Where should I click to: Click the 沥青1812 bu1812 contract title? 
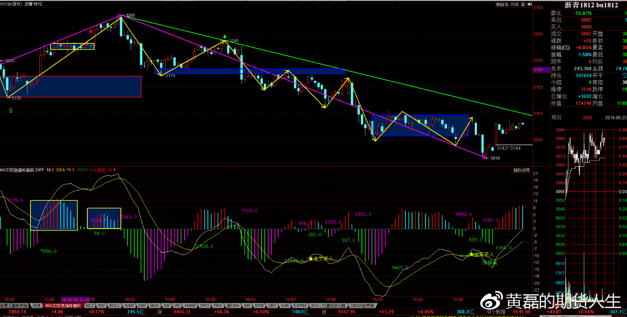(592, 5)
